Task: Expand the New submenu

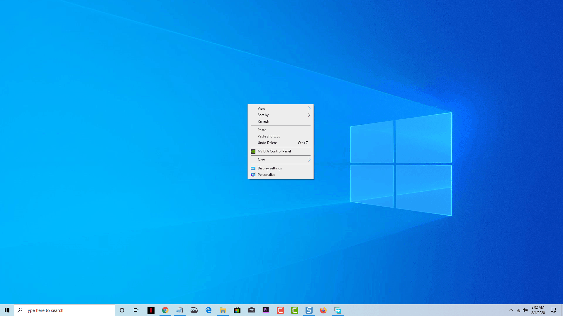Action: [281, 160]
